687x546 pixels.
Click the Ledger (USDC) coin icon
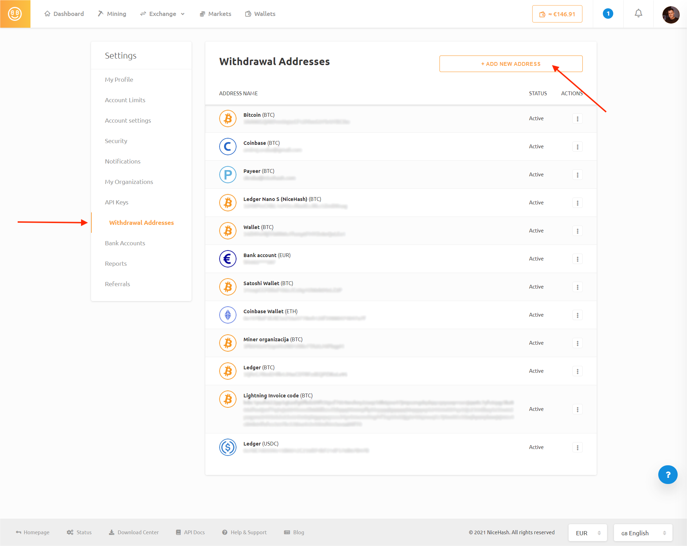point(227,447)
